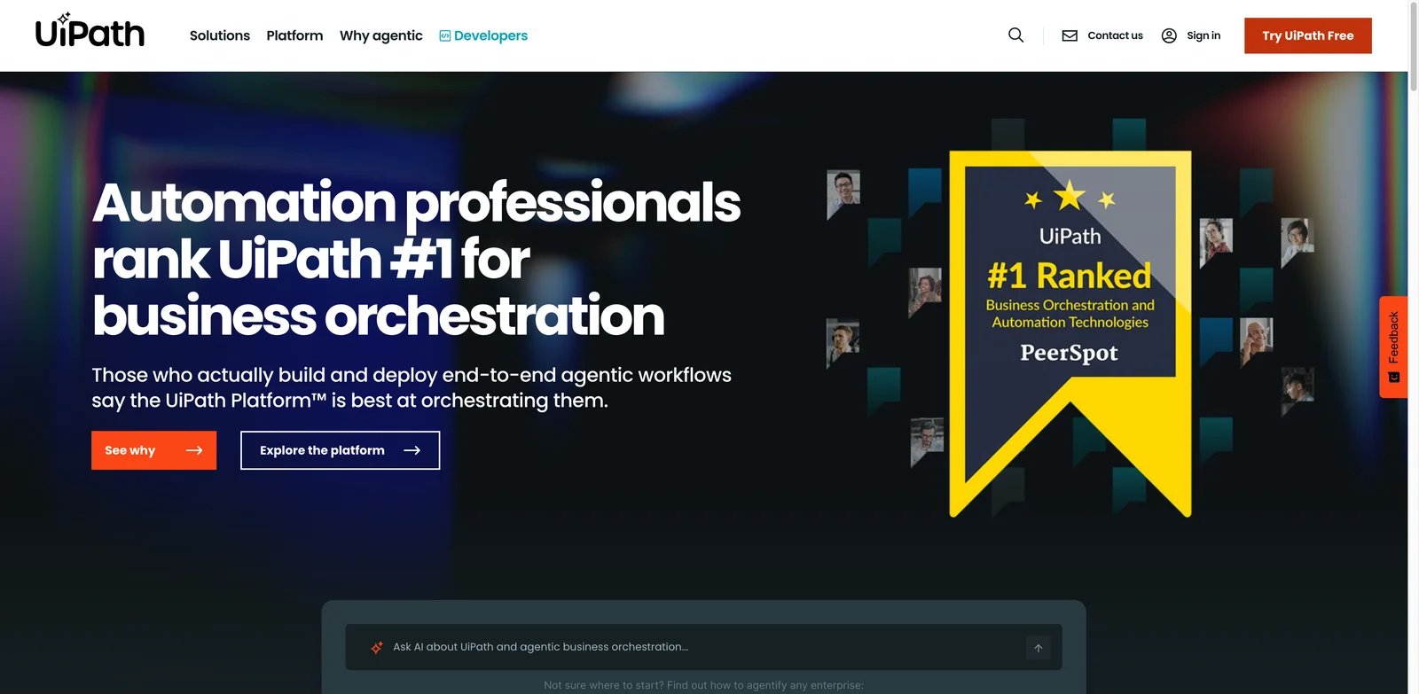Click the text 'Not sure where to start?'
1419x694 pixels.
[603, 685]
